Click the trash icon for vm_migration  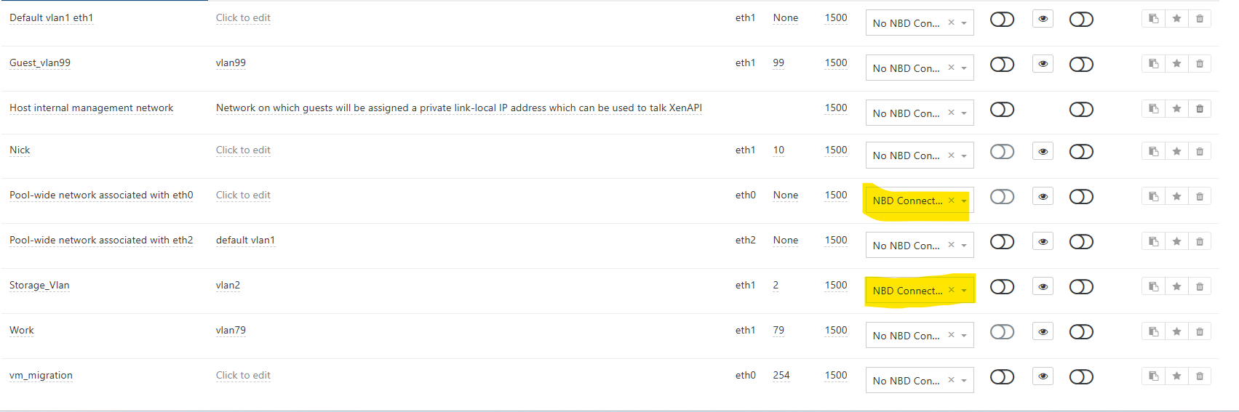(1200, 377)
